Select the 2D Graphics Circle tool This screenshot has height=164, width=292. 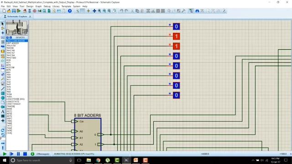(x=3, y=98)
